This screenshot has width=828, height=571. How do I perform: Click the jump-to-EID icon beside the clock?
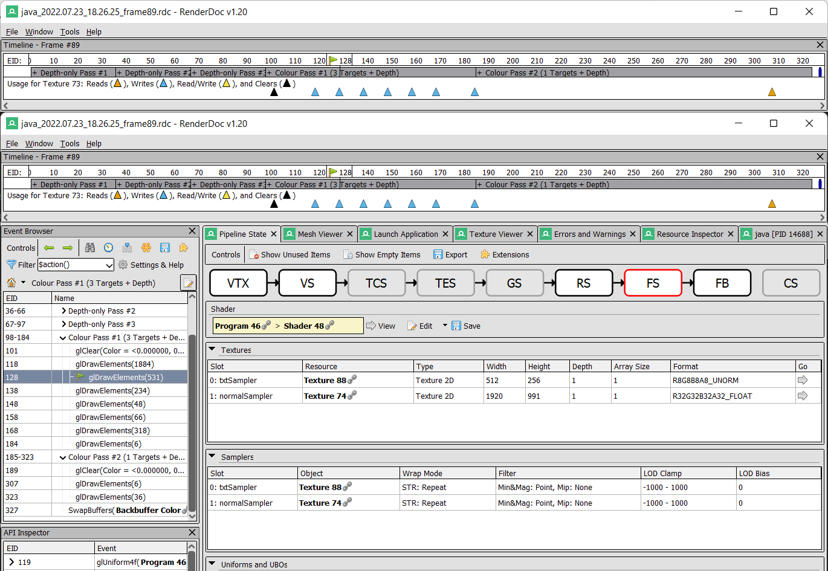[x=127, y=248]
